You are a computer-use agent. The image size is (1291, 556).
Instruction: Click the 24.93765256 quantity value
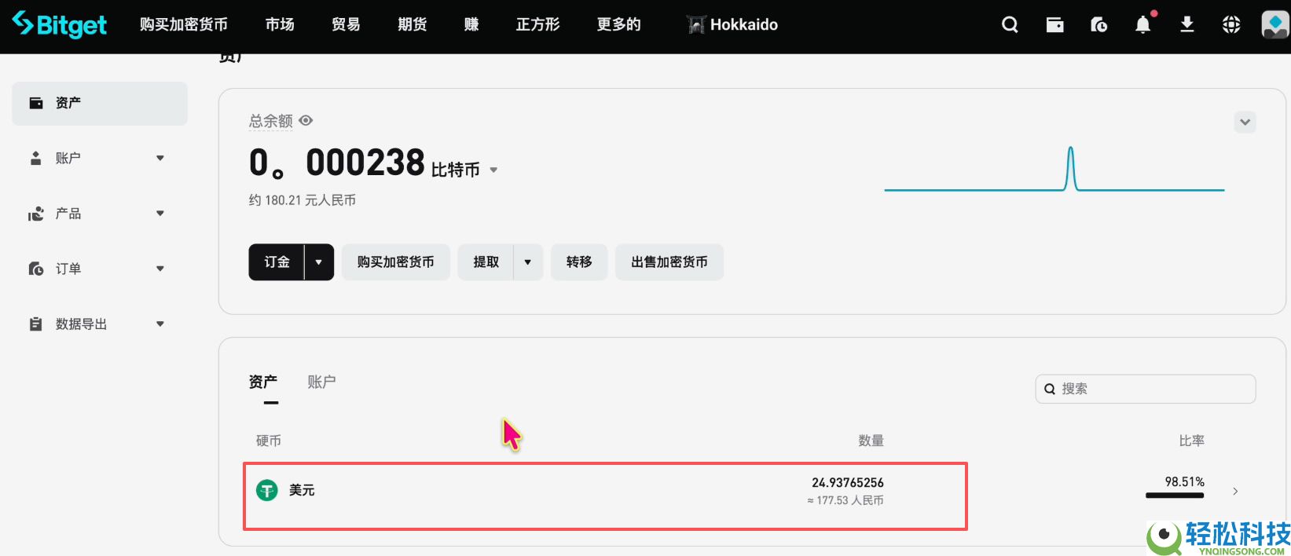(848, 482)
